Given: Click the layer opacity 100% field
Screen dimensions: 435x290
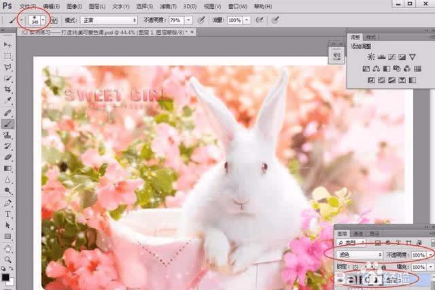Looking at the screenshot, I should click(417, 255).
